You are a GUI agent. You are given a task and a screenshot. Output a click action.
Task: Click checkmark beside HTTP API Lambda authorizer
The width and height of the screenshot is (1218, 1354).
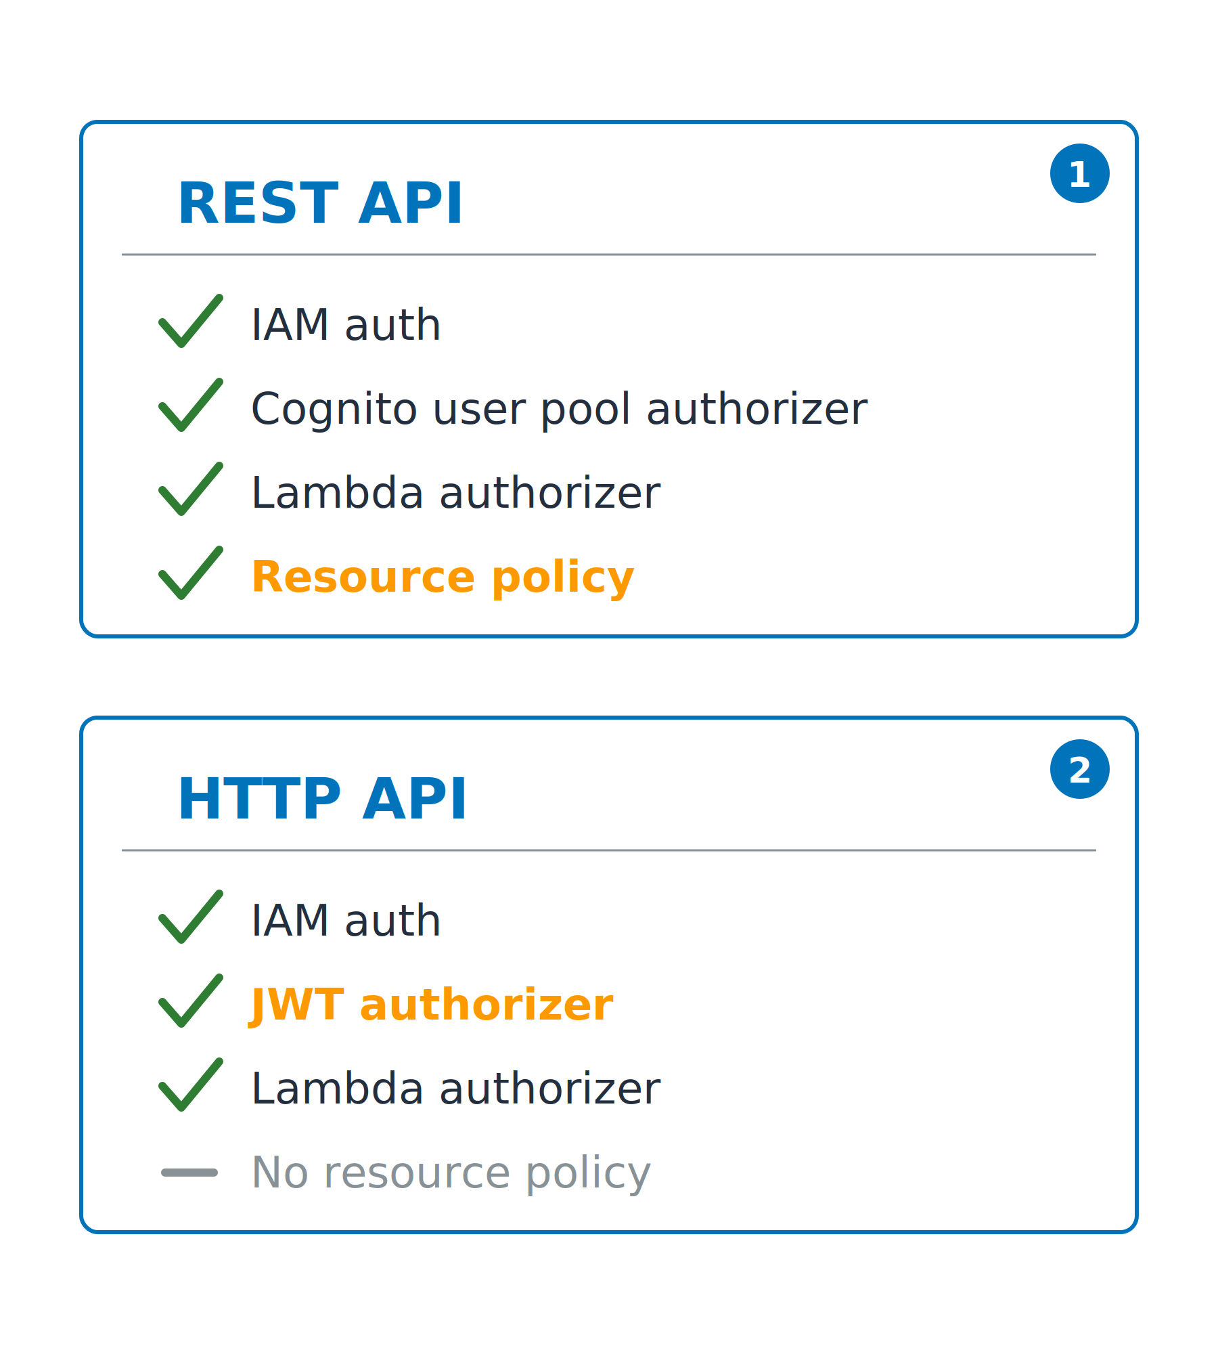pos(191,1085)
